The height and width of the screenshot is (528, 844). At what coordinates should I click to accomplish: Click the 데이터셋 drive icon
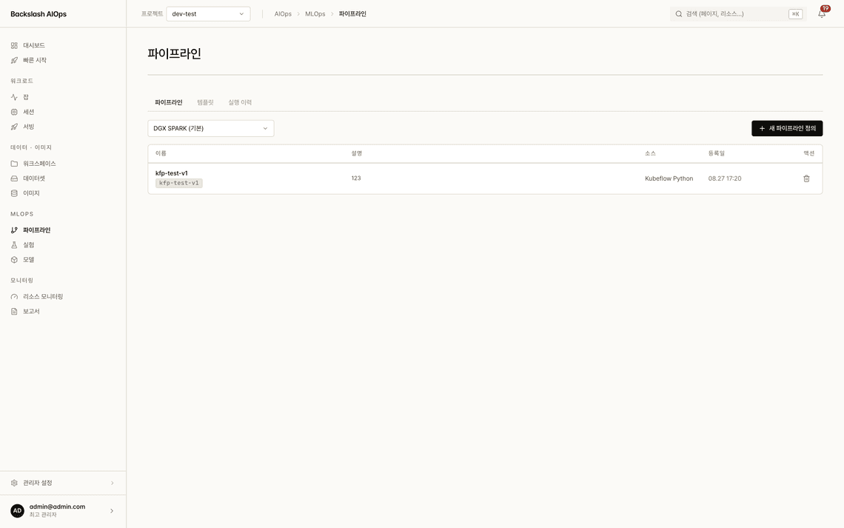(14, 178)
